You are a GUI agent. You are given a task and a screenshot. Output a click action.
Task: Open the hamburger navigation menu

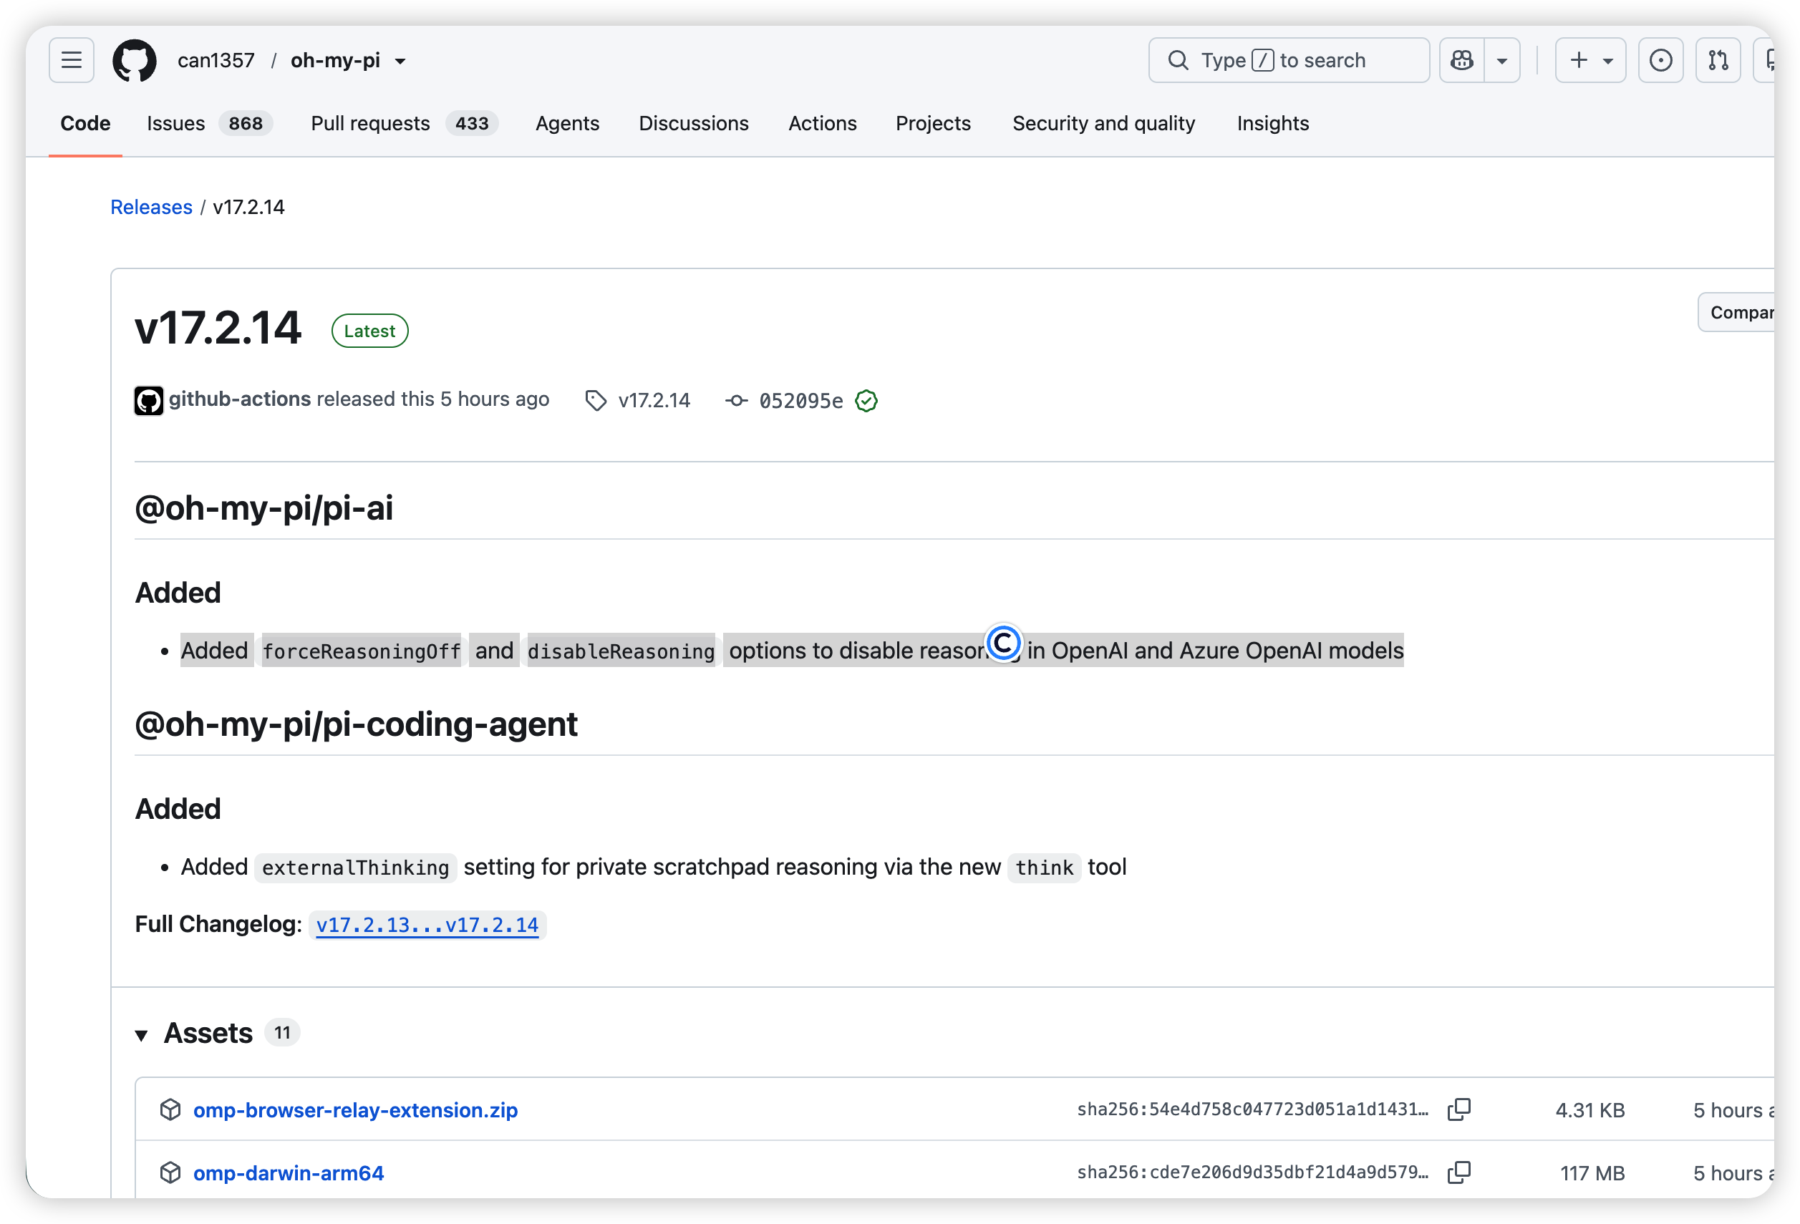(72, 60)
